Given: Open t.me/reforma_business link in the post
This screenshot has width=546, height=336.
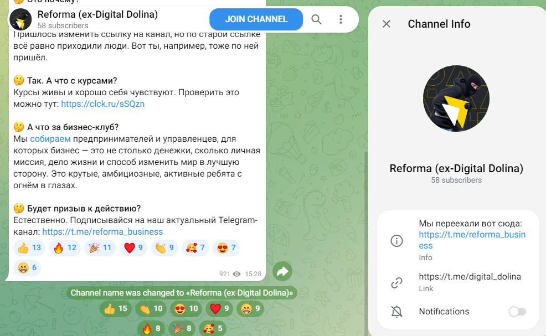Looking at the screenshot, I should coord(102,231).
